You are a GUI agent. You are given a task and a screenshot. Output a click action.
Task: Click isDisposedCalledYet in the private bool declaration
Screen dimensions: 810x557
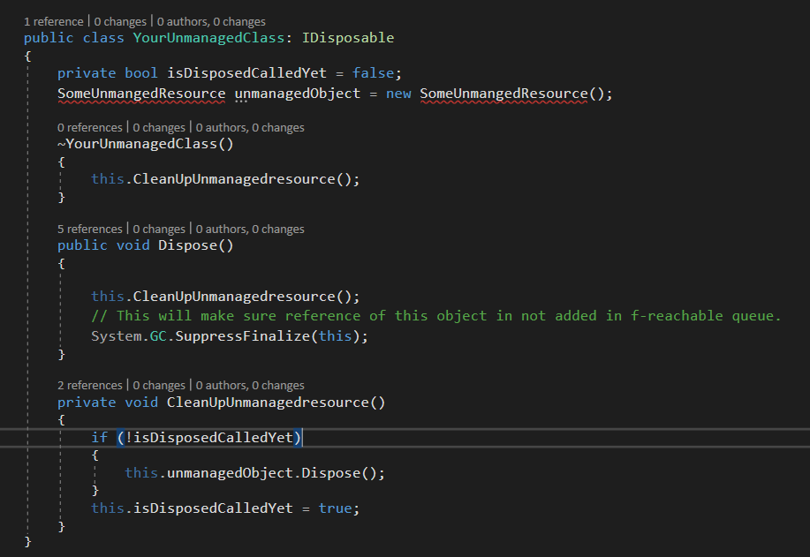click(246, 73)
